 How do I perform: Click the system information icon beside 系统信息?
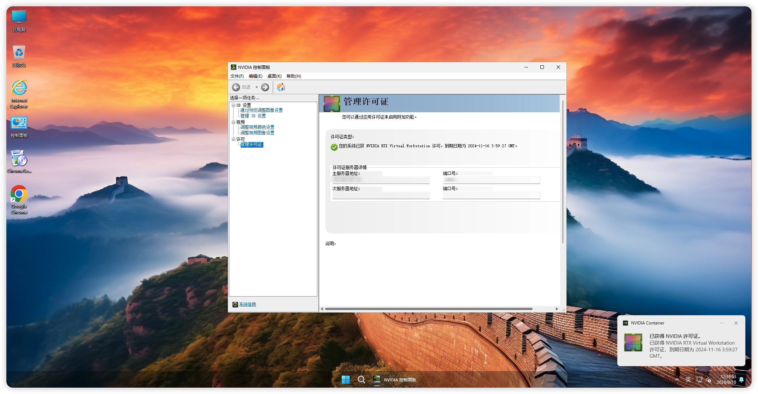(x=235, y=304)
